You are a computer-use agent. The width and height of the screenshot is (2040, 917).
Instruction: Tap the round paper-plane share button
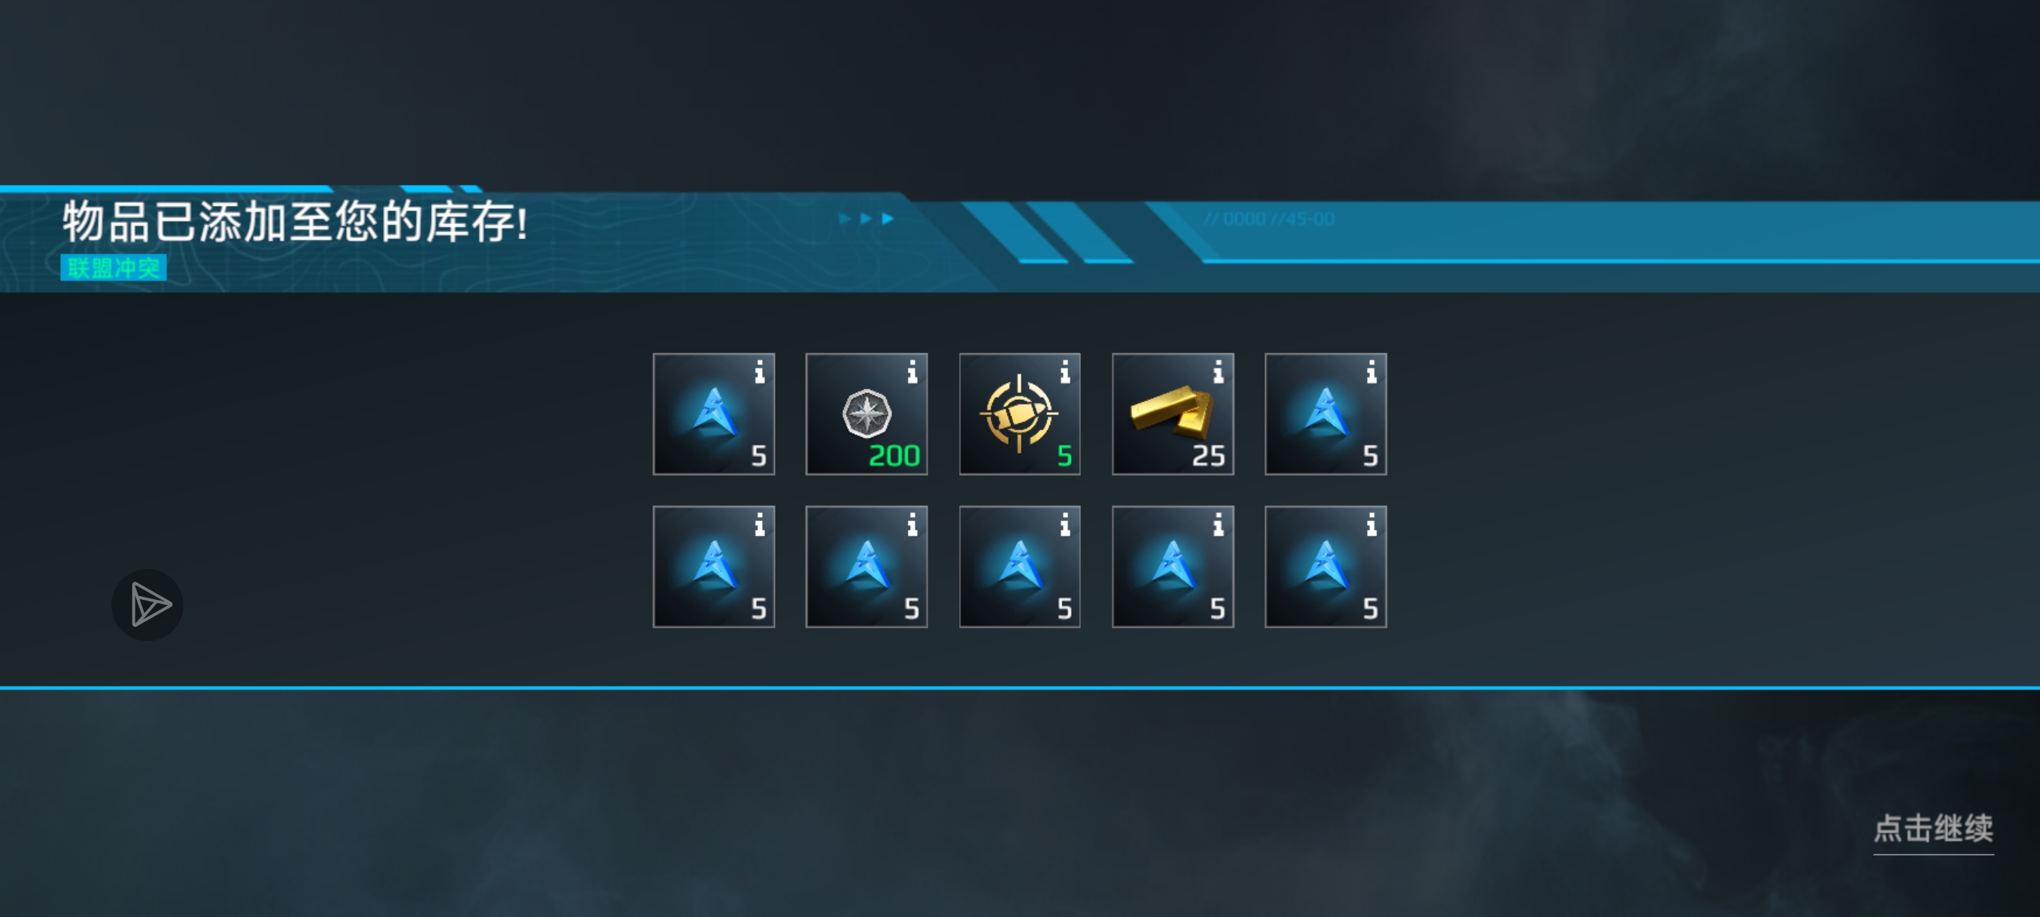[147, 605]
